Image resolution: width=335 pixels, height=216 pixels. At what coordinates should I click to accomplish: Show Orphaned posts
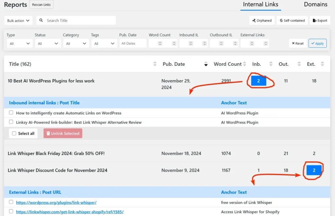pyautogui.click(x=262, y=21)
